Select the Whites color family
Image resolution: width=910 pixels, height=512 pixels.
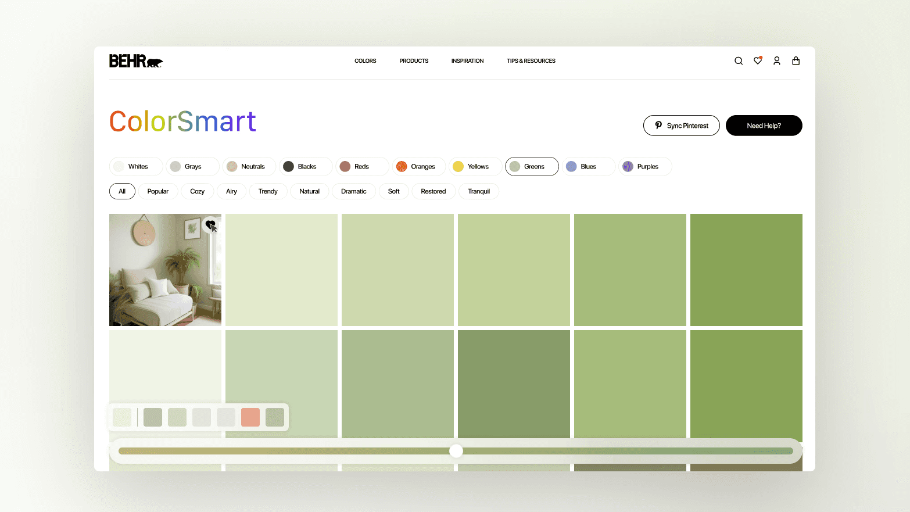136,167
